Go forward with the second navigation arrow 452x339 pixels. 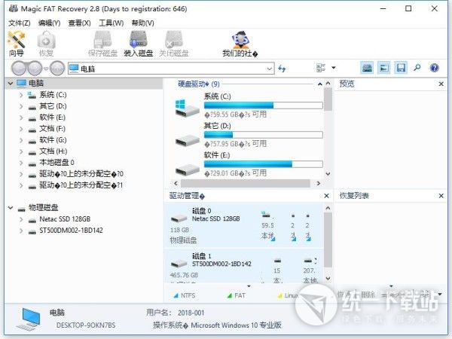pos(35,69)
